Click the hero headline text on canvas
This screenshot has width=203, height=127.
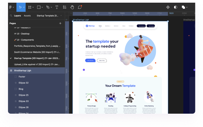102,44
